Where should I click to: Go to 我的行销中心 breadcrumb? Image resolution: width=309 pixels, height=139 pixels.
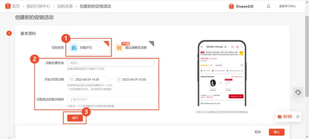click(x=38, y=6)
